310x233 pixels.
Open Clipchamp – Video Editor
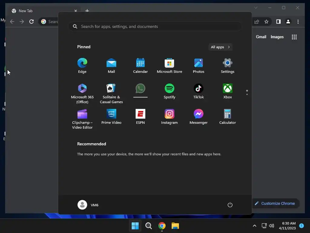(x=82, y=119)
